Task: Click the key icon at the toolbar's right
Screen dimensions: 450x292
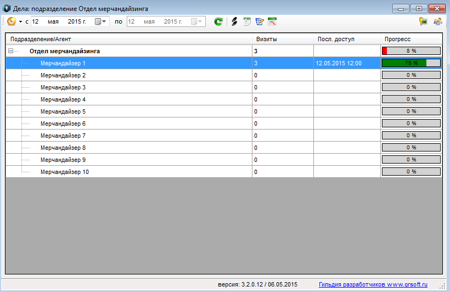Action: coord(423,22)
